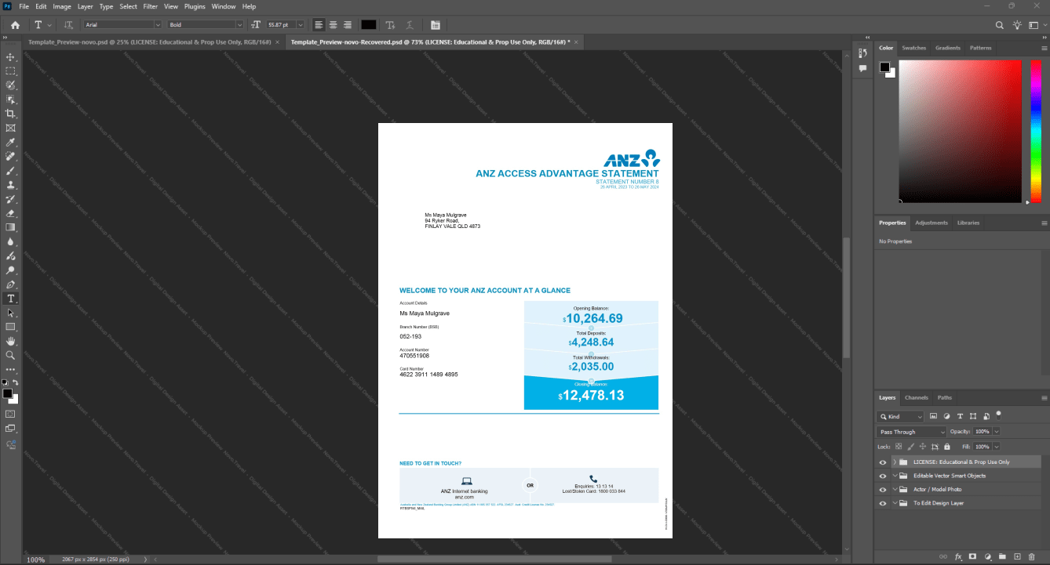This screenshot has width=1050, height=565.
Task: Add a layer style (fx)
Action: coord(958,556)
